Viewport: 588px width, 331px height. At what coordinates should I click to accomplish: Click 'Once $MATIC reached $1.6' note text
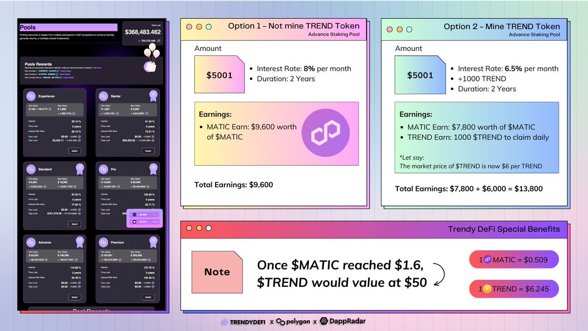coord(341,265)
